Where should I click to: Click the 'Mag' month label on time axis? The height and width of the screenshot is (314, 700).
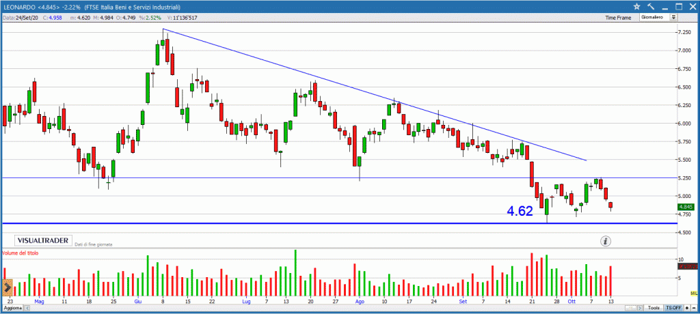[39, 302]
